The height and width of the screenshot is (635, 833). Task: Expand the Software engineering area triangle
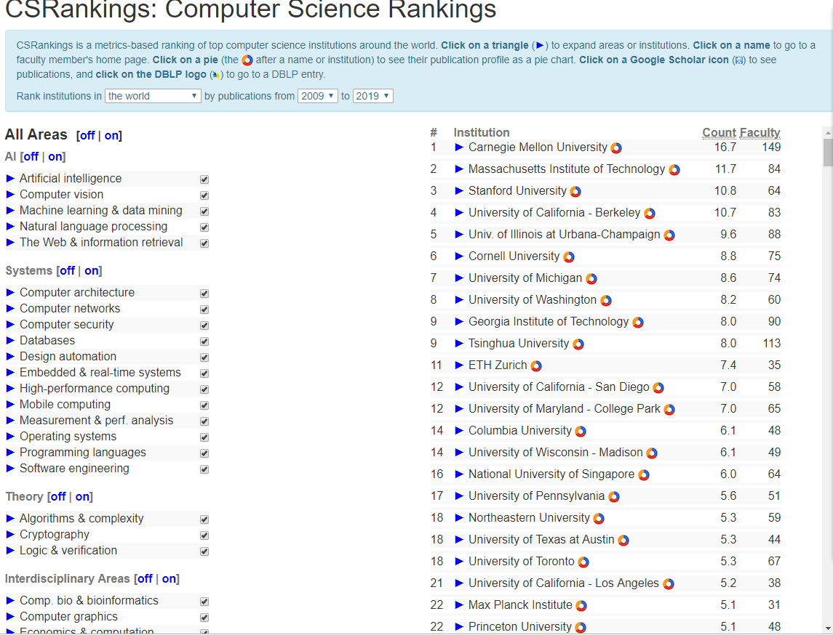tap(10, 469)
